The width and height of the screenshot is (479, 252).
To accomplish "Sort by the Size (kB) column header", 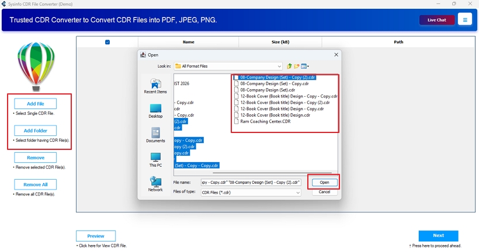I will [280, 42].
